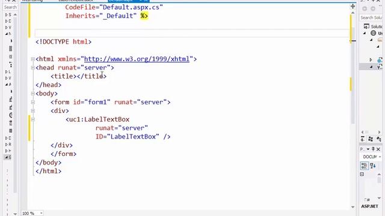The width and height of the screenshot is (385, 216).
Task: Click the editor split window icon
Action: (353, 7)
